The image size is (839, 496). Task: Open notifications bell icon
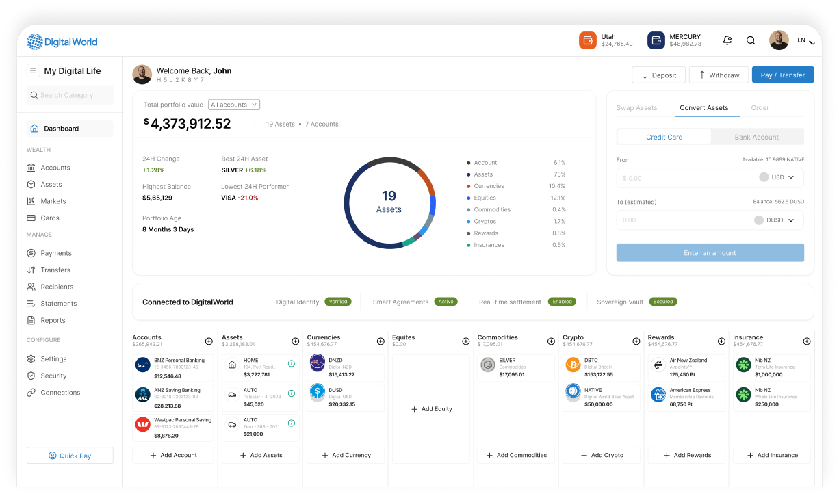pyautogui.click(x=727, y=40)
